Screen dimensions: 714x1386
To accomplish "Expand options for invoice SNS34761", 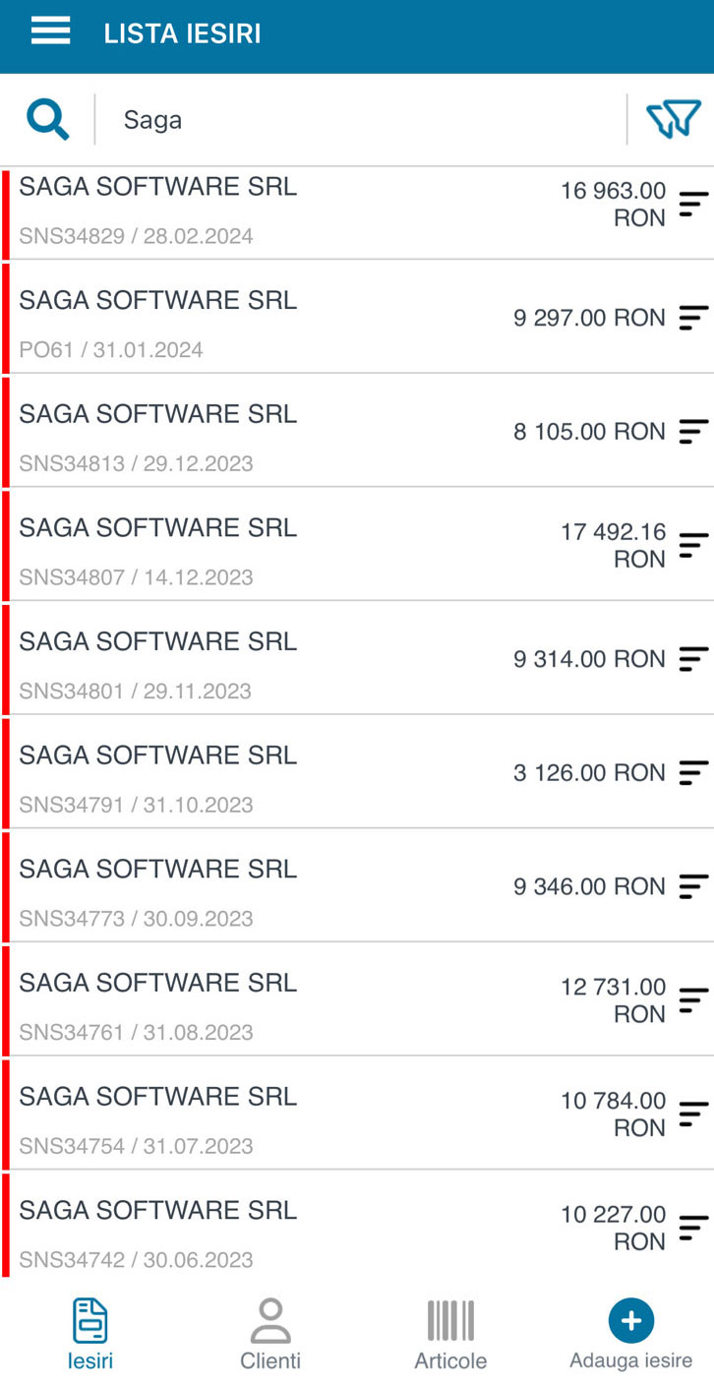I will point(693,1000).
